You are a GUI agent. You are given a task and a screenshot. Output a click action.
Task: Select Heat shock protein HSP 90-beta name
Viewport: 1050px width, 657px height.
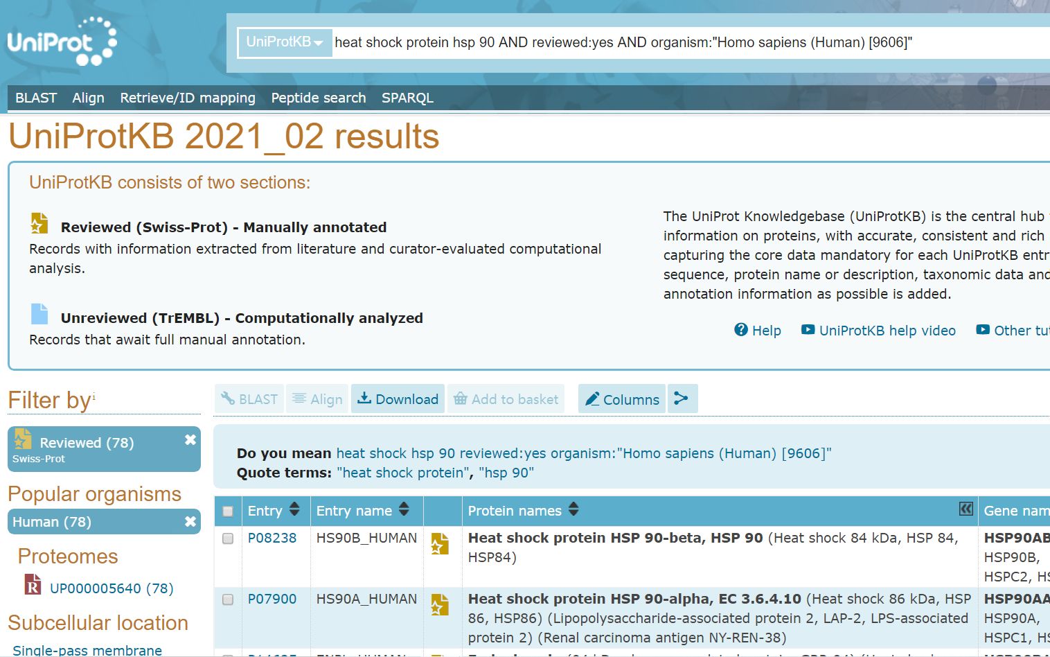tap(615, 538)
